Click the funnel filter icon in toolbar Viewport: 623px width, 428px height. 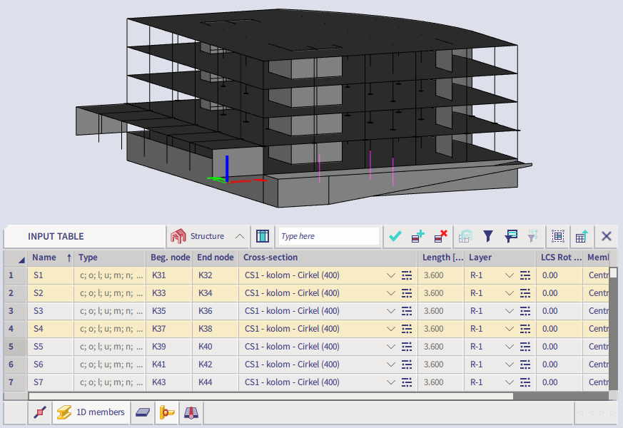(488, 236)
